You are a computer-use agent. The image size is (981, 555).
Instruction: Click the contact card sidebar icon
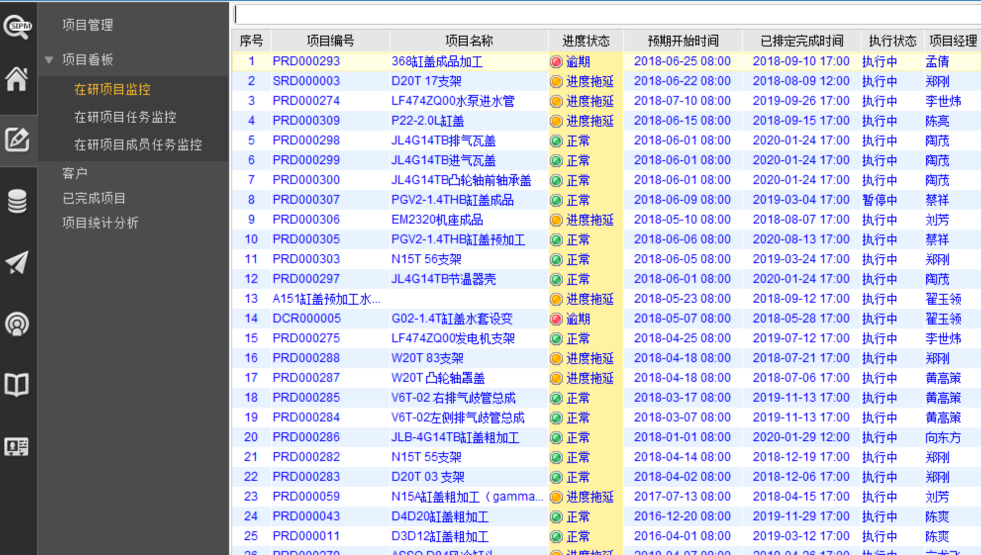pos(17,447)
